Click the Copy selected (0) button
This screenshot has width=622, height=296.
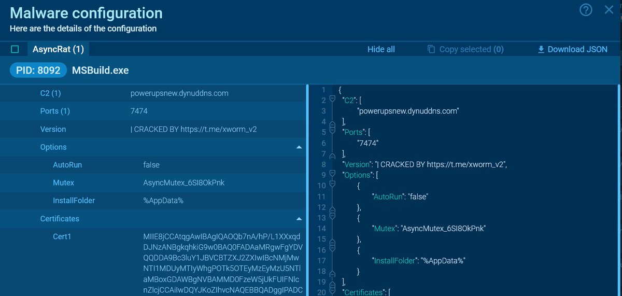[465, 49]
